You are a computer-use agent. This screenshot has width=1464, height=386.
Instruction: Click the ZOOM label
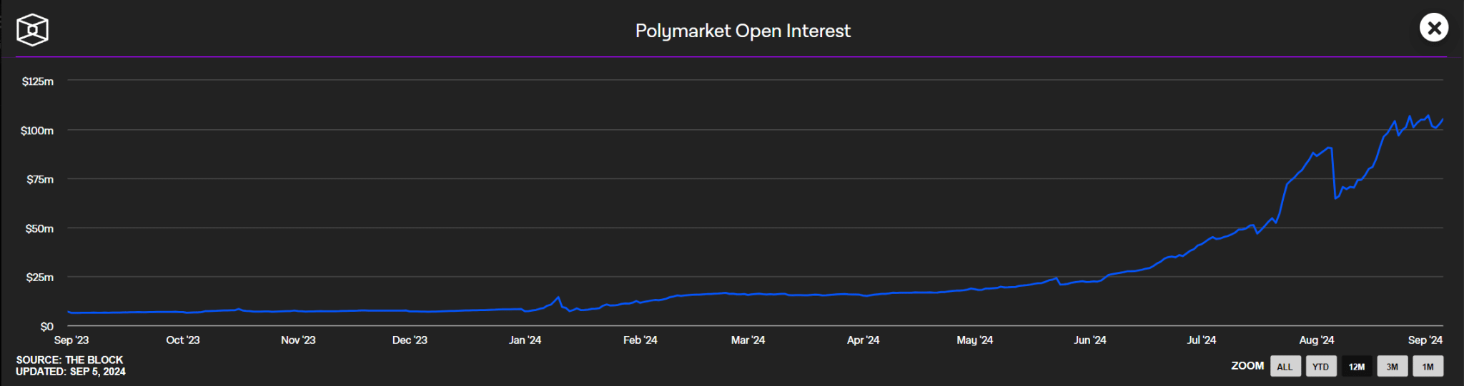point(1247,365)
